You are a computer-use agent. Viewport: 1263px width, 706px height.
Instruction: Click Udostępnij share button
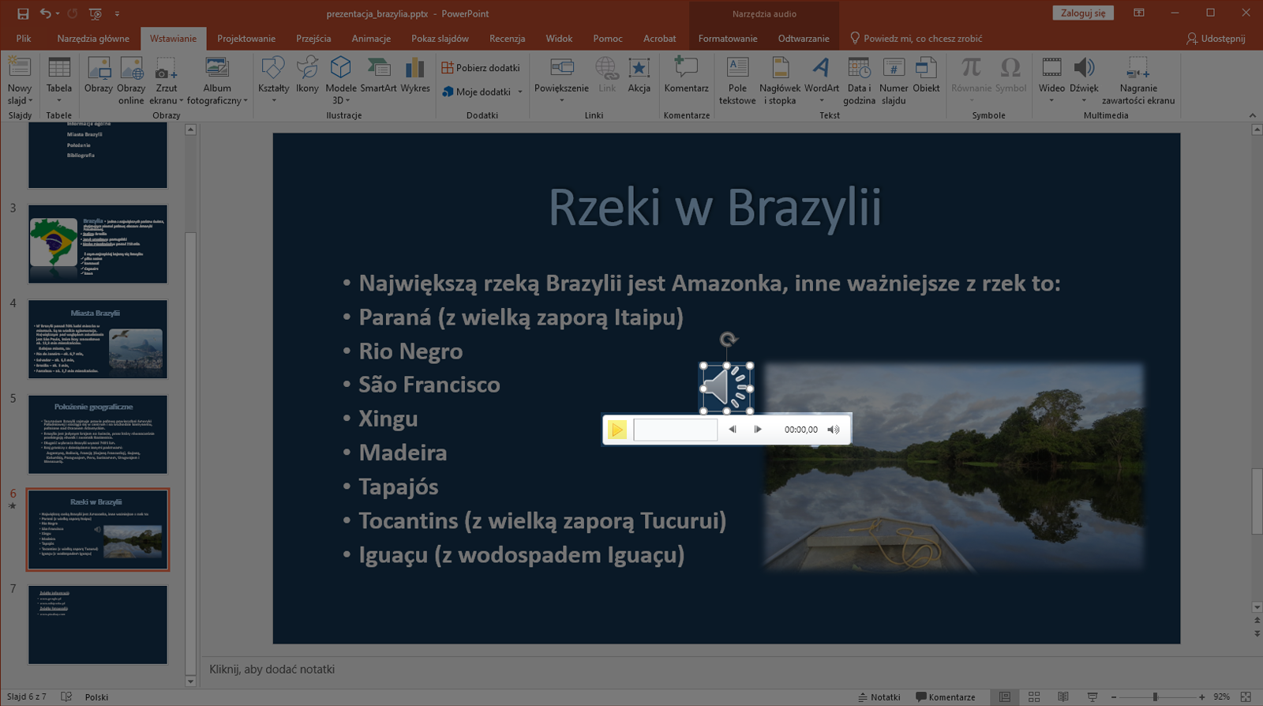(x=1216, y=38)
